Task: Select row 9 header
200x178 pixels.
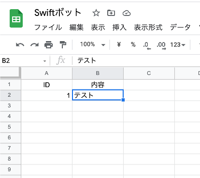Action: pyautogui.click(x=11, y=170)
